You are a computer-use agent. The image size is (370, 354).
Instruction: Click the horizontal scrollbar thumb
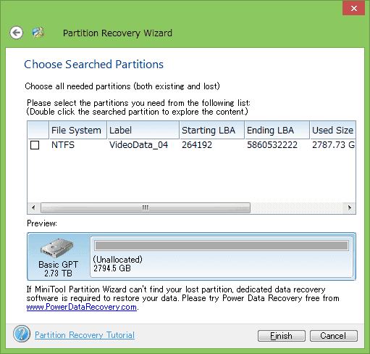pos(146,207)
